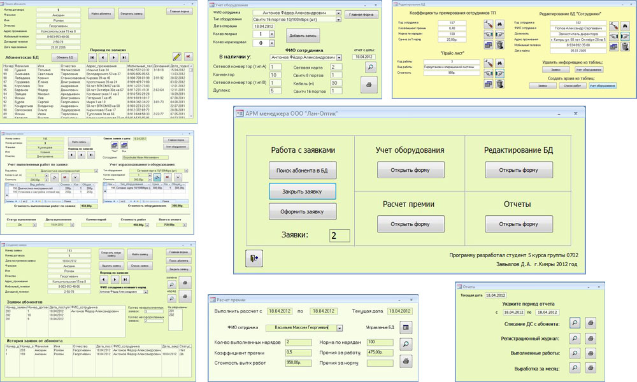Viewport: 637px width, 382px height.
Task: Click the Заявки counter field showing 2
Action: click(x=340, y=236)
